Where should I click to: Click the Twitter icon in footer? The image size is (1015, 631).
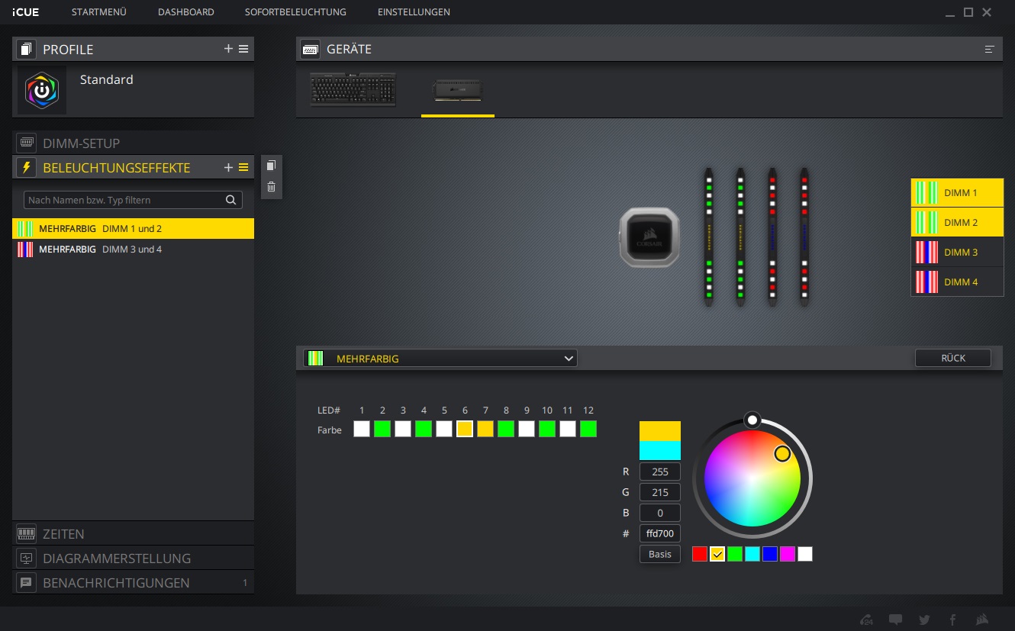click(x=924, y=620)
